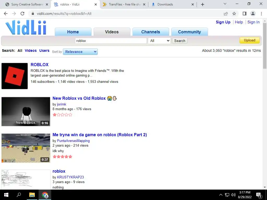Close the Sony Creative Software tab

tap(47, 4)
